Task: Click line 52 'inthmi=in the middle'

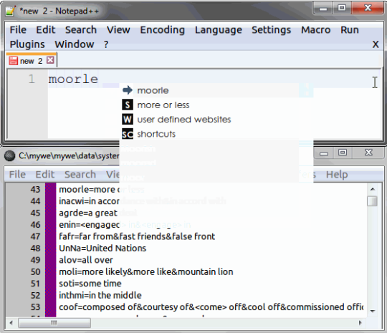Action: [100, 295]
